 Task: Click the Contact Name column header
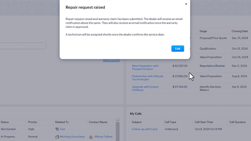click(x=98, y=122)
